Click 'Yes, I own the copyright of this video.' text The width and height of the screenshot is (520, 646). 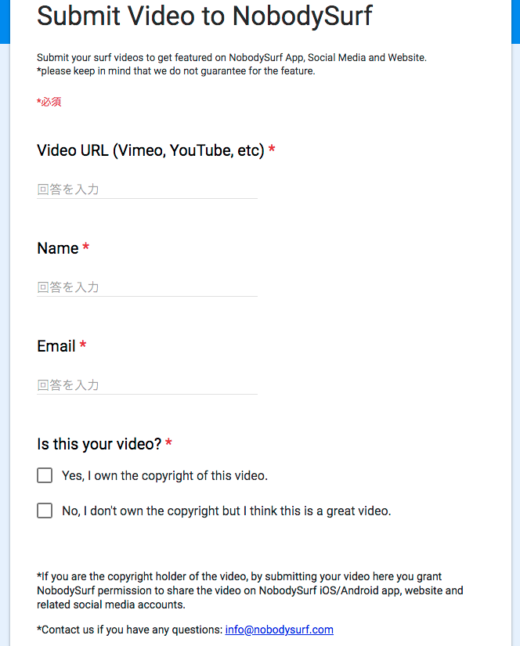point(164,476)
